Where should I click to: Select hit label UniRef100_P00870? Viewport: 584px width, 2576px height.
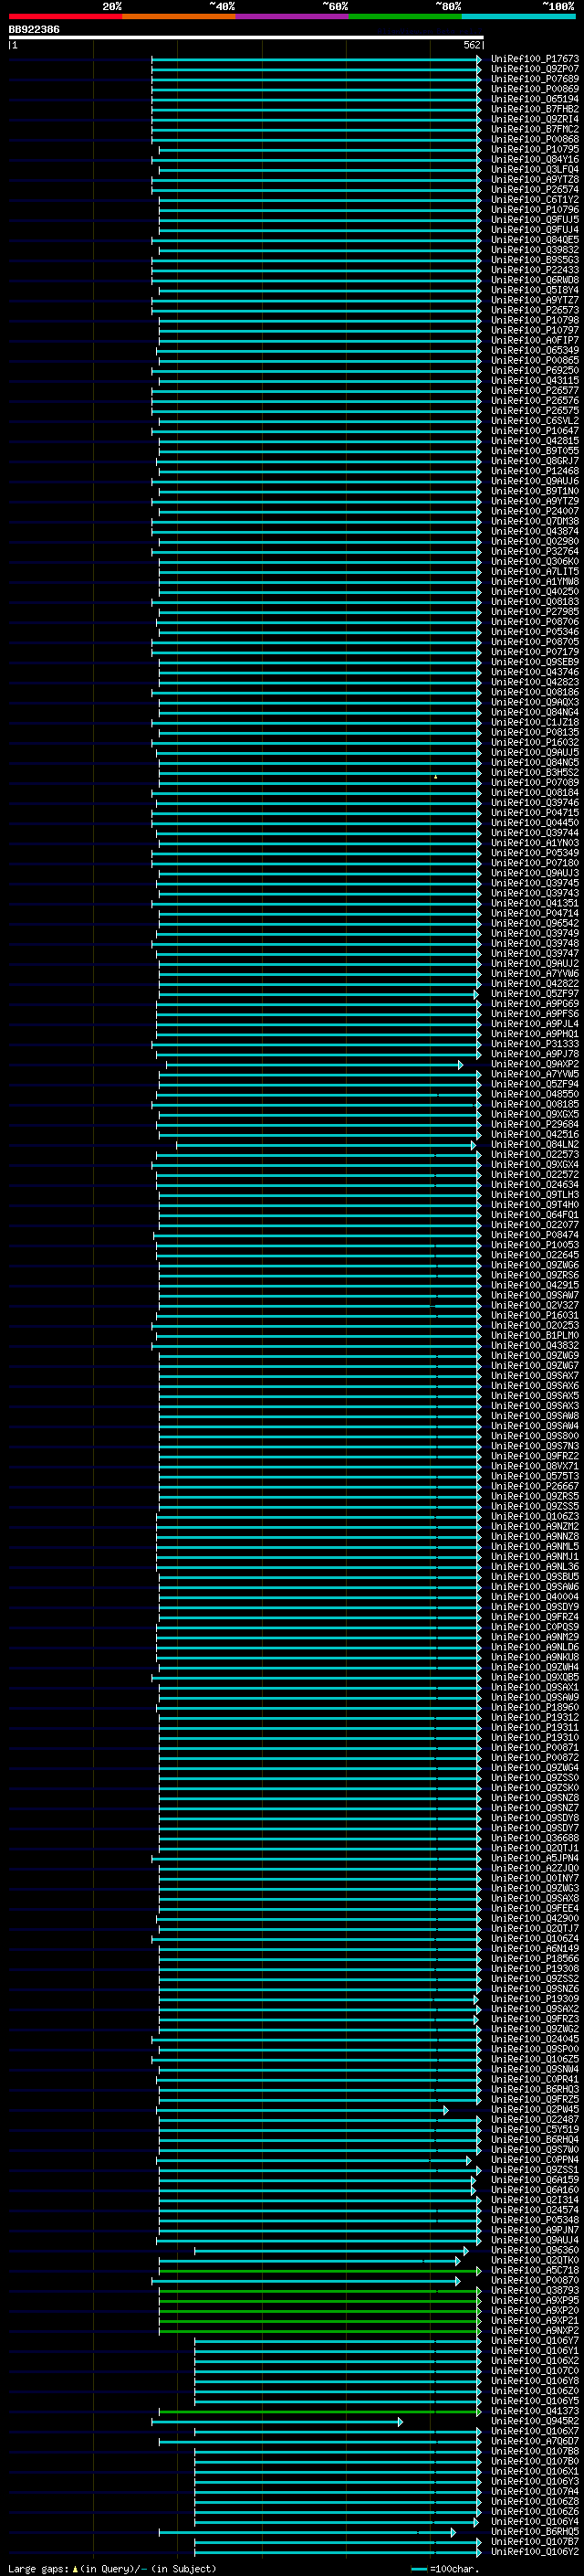point(534,2280)
